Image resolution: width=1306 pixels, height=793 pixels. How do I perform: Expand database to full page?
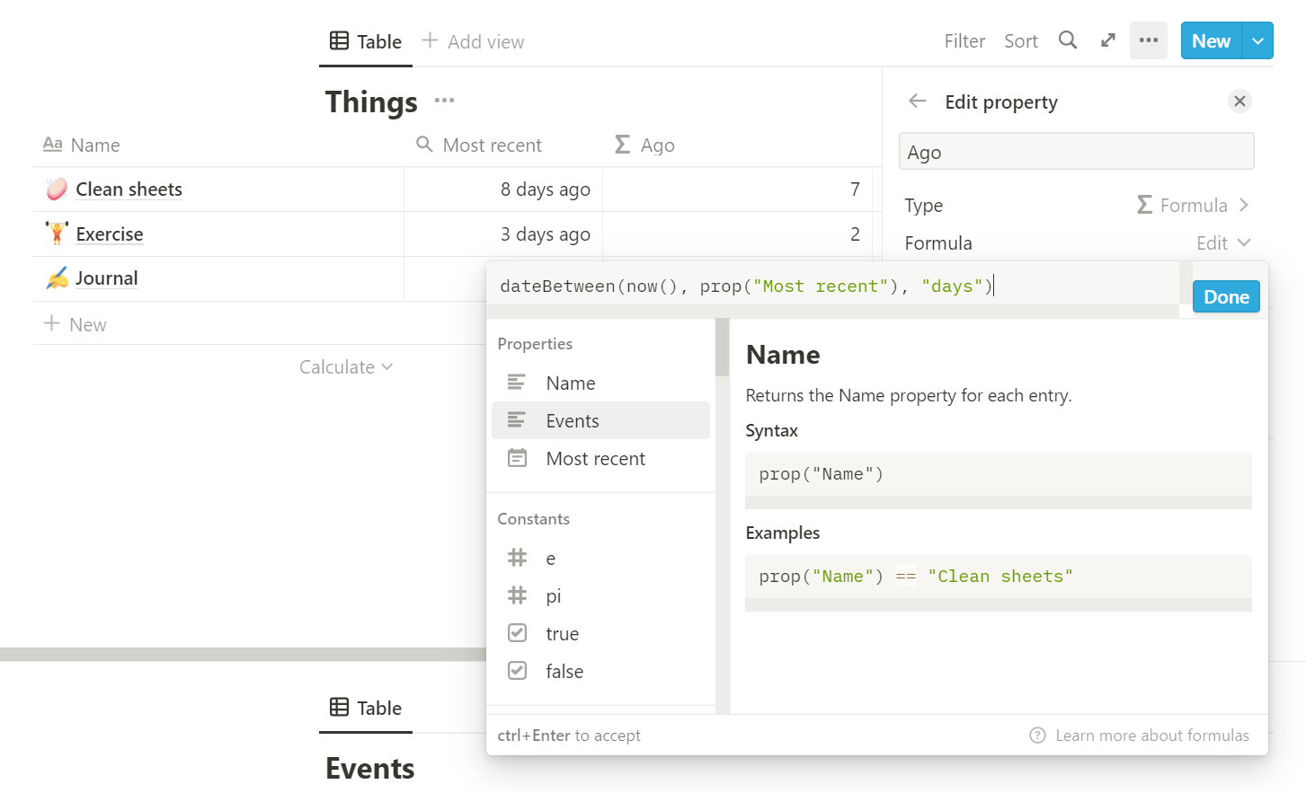1108,40
